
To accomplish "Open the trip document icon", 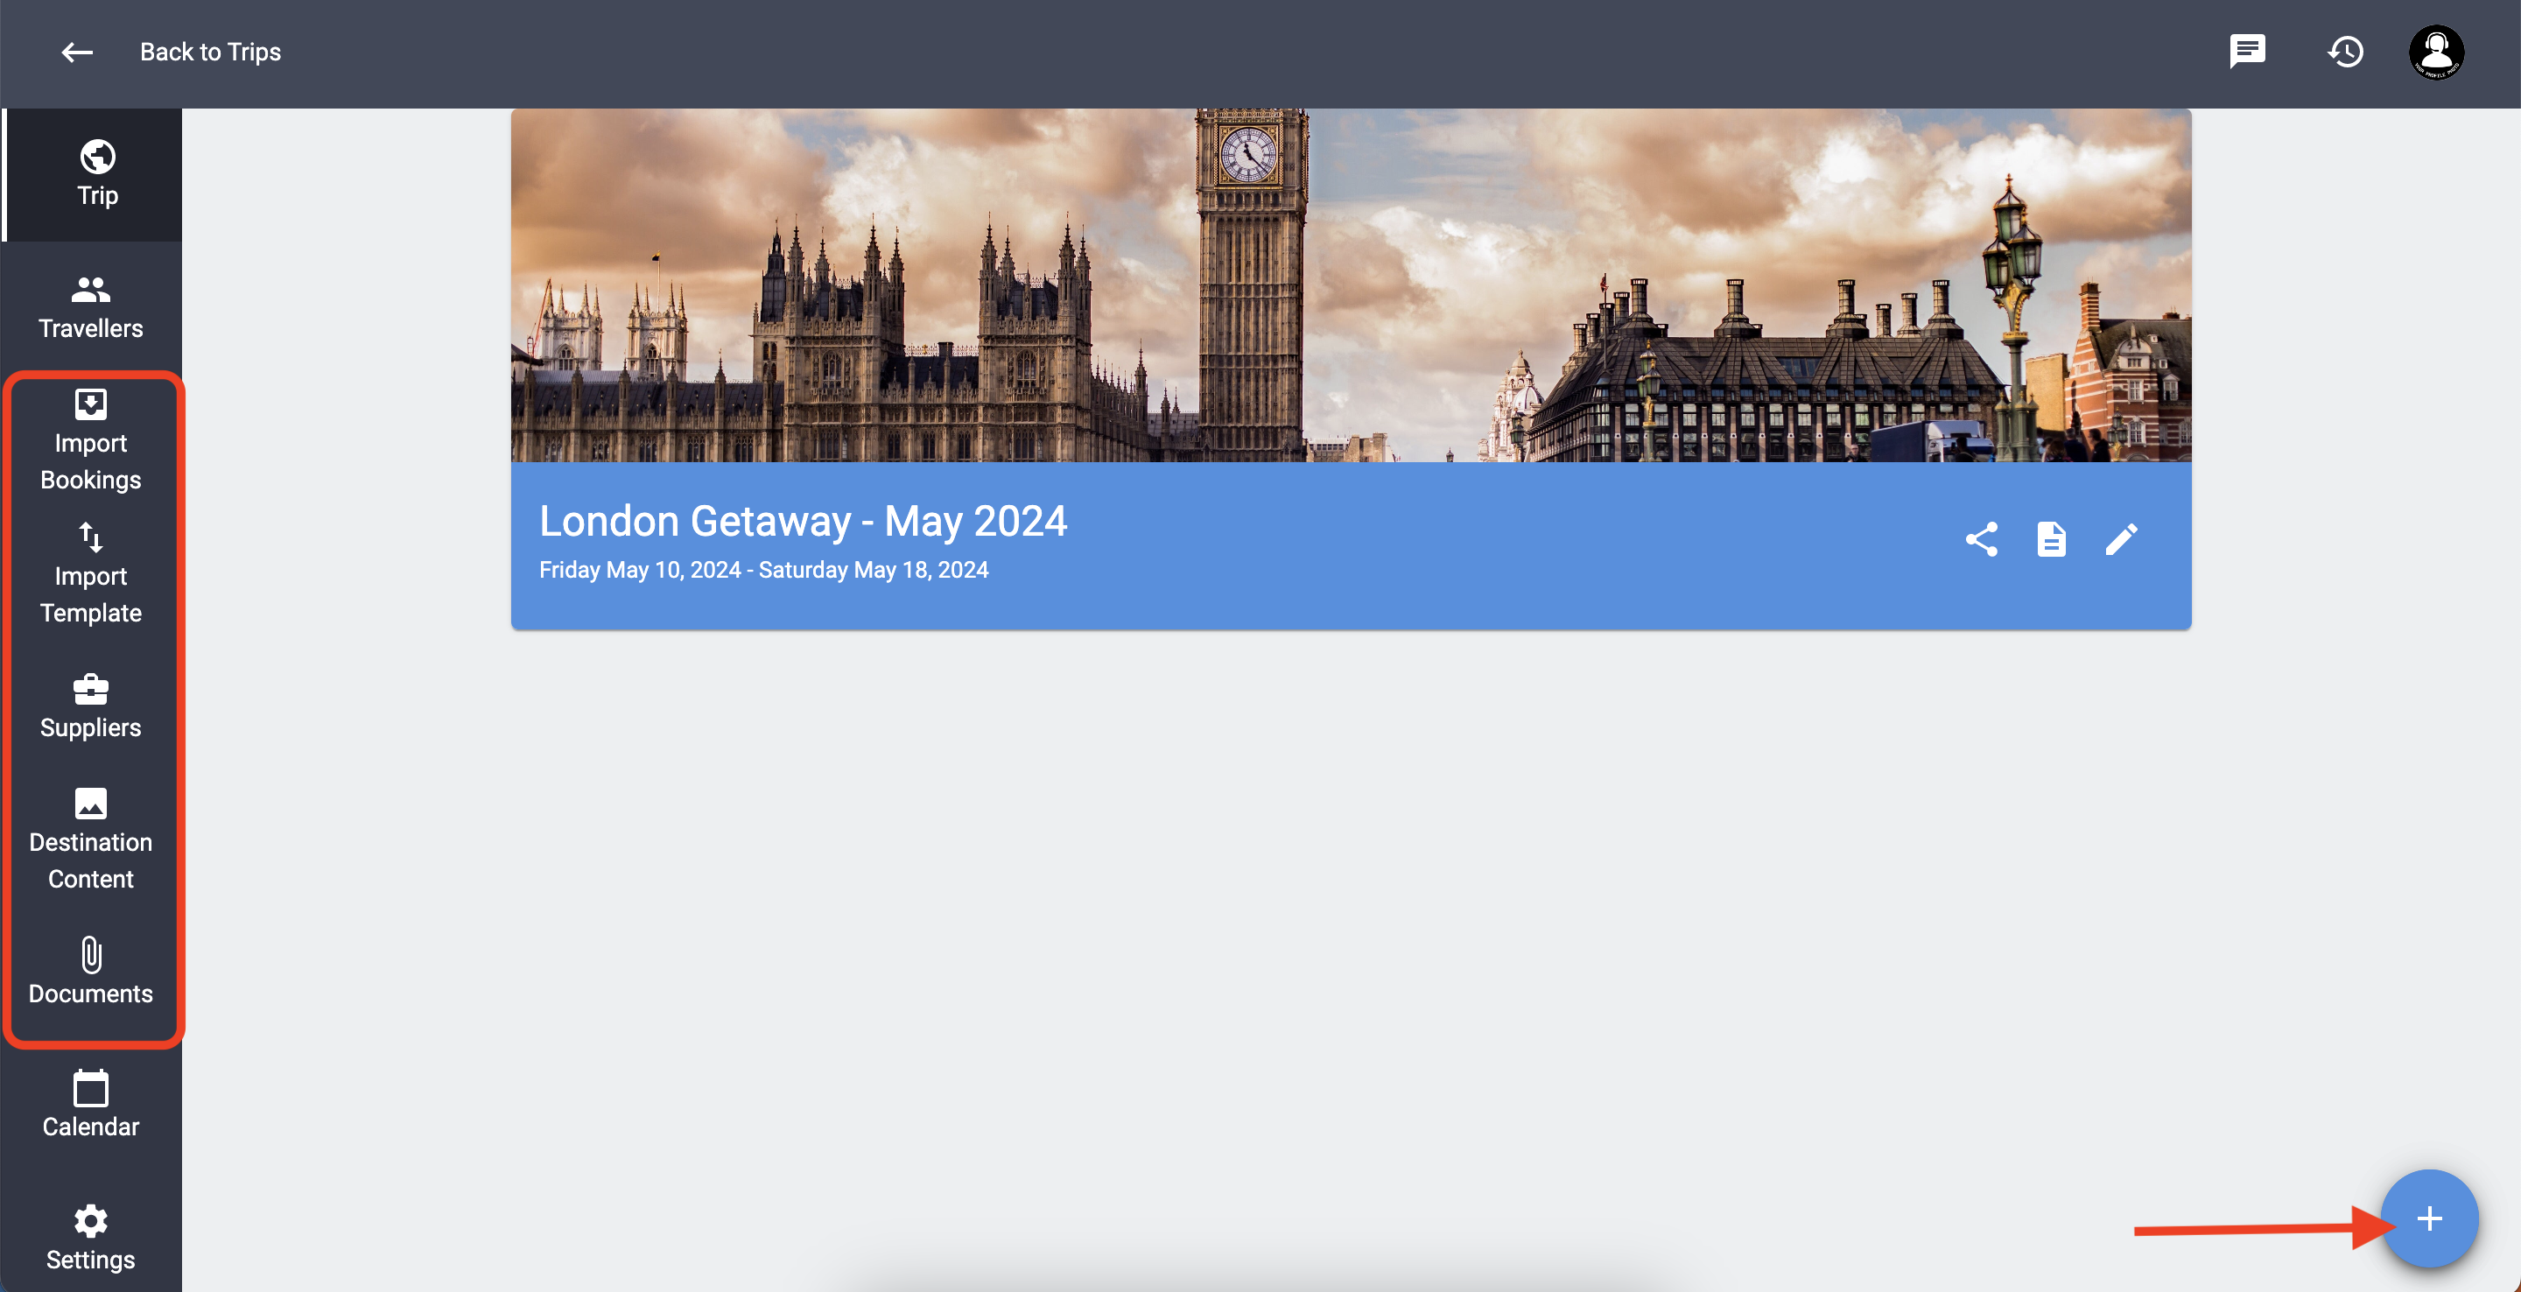I will [2051, 539].
